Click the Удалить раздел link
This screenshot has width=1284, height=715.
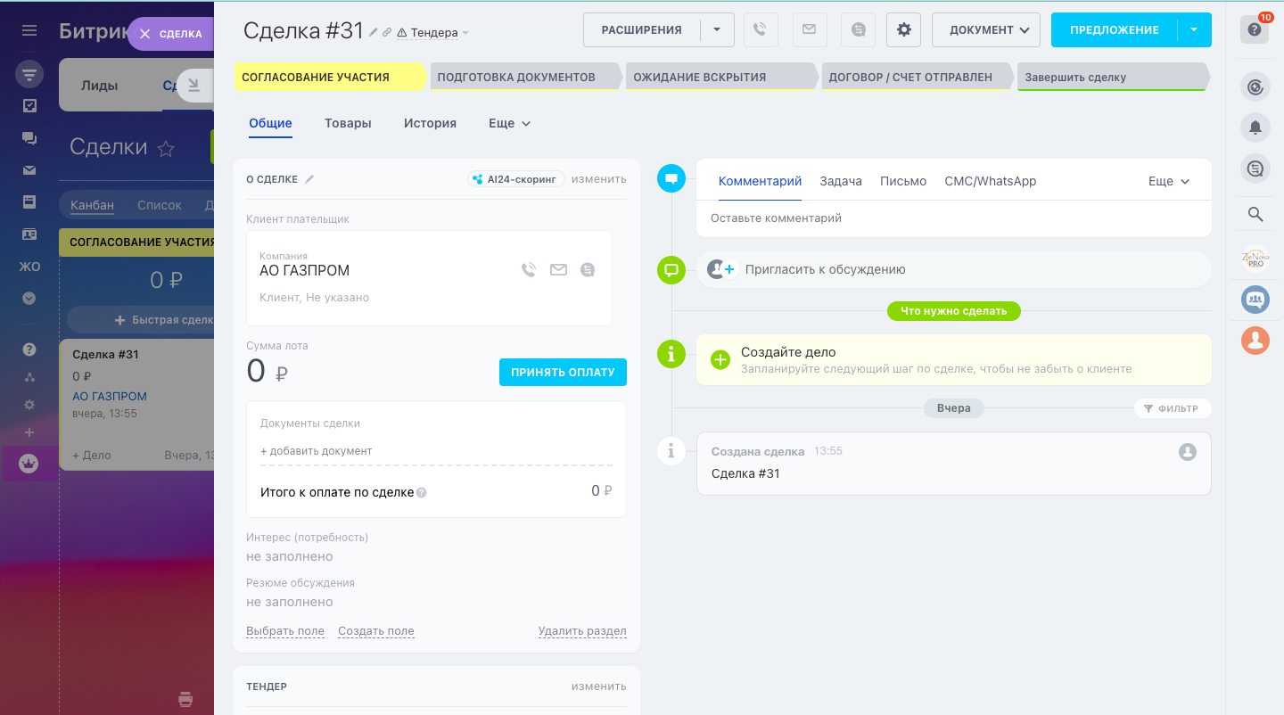pyautogui.click(x=582, y=631)
